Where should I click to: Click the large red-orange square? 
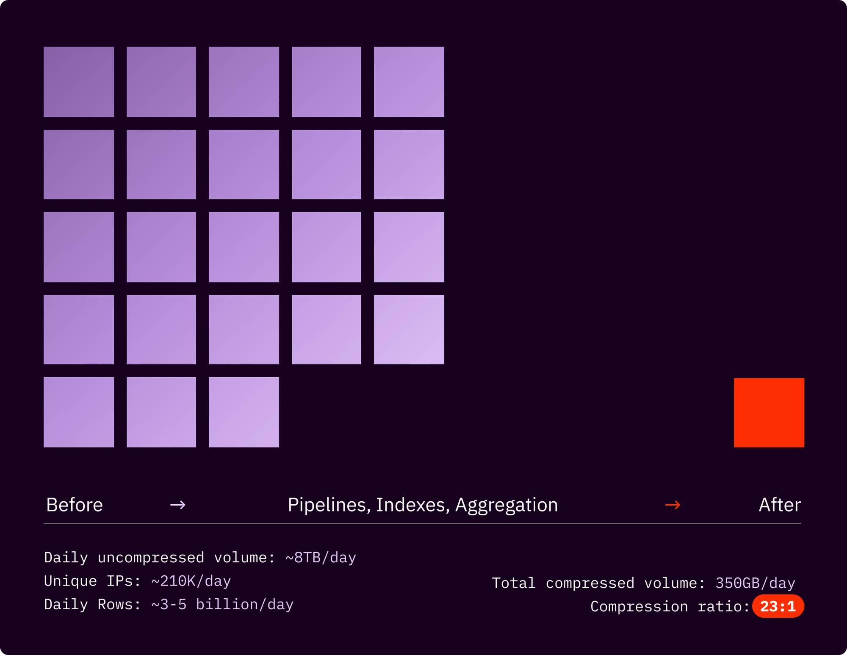point(769,412)
